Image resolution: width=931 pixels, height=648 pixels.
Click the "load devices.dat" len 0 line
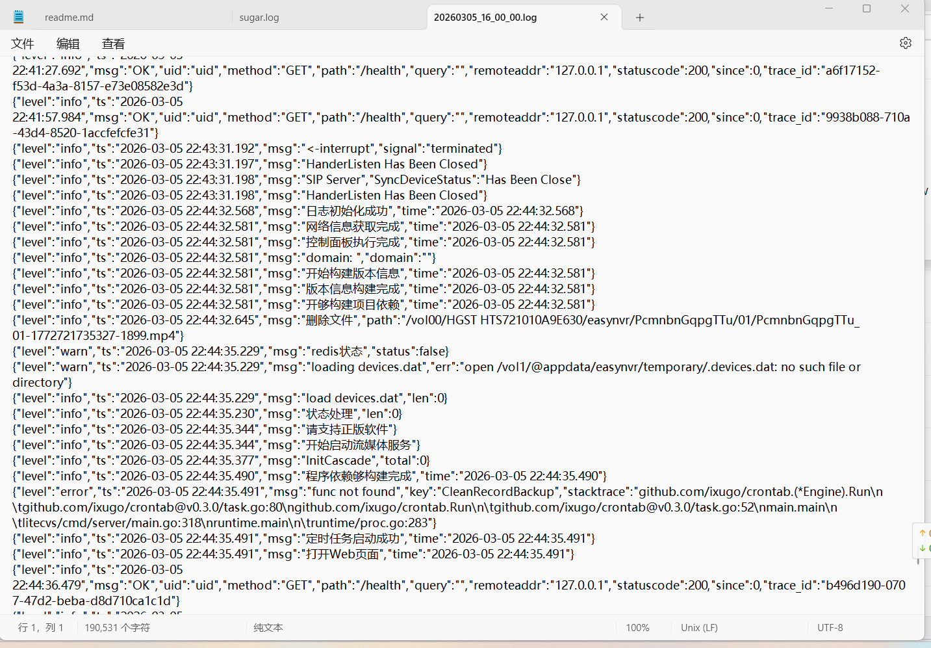point(230,398)
